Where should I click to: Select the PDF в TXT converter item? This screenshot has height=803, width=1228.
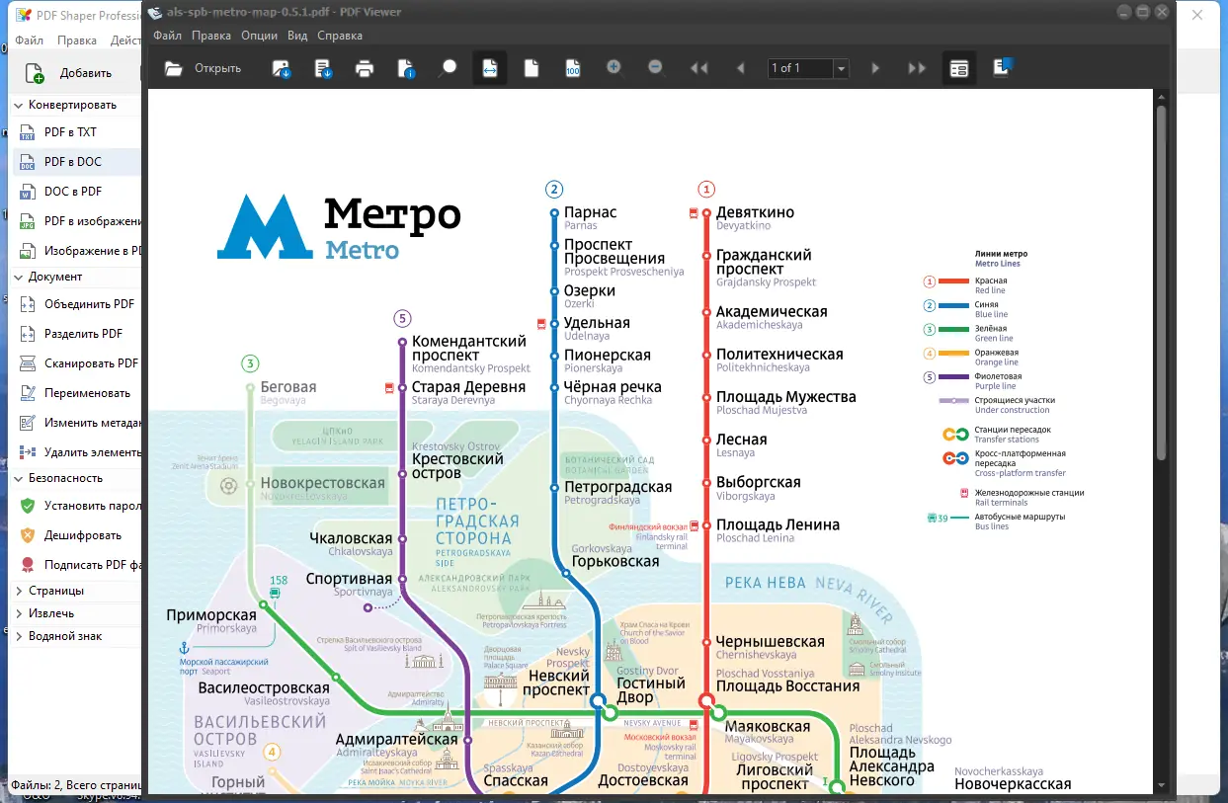click(x=70, y=132)
